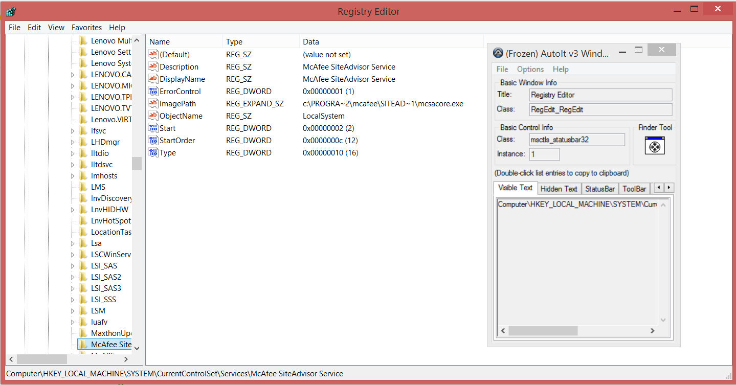Click the Data column header
The width and height of the screenshot is (736, 385).
click(392, 42)
